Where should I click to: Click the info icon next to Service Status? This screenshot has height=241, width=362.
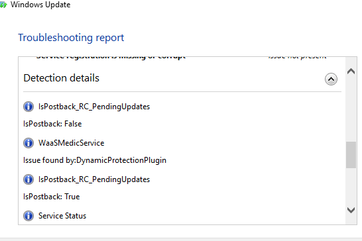(29, 216)
